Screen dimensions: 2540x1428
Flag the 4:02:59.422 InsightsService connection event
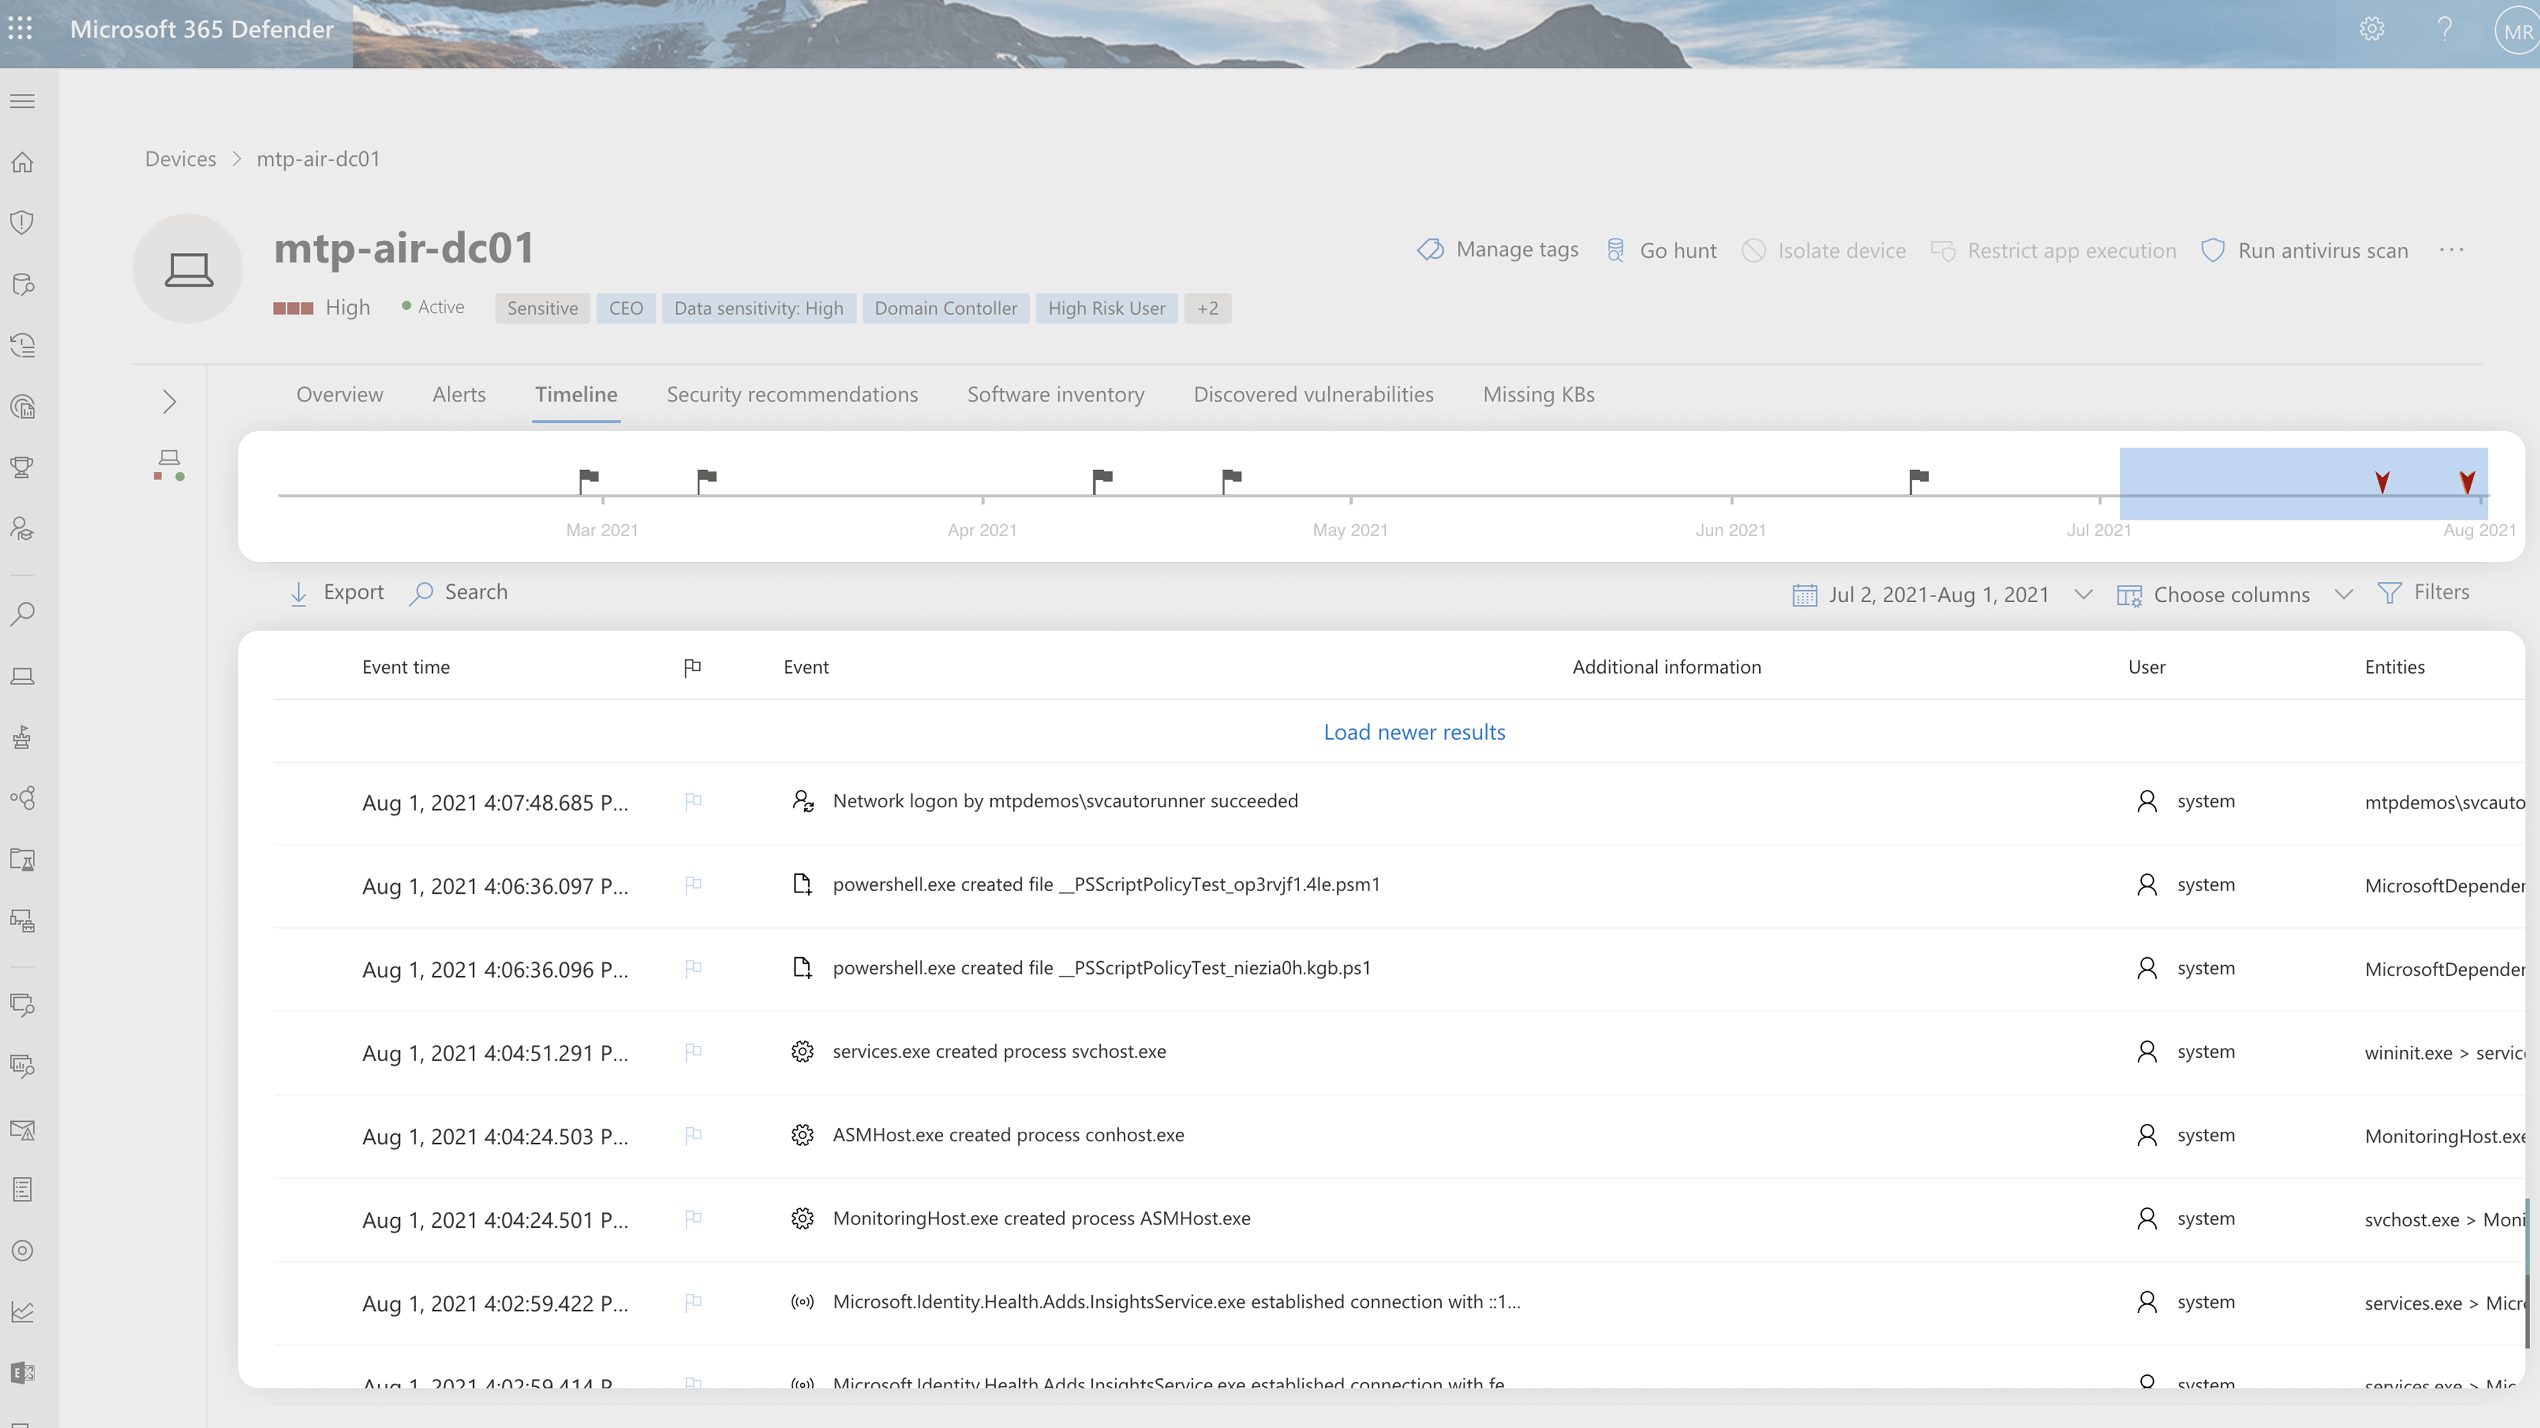[x=693, y=1302]
